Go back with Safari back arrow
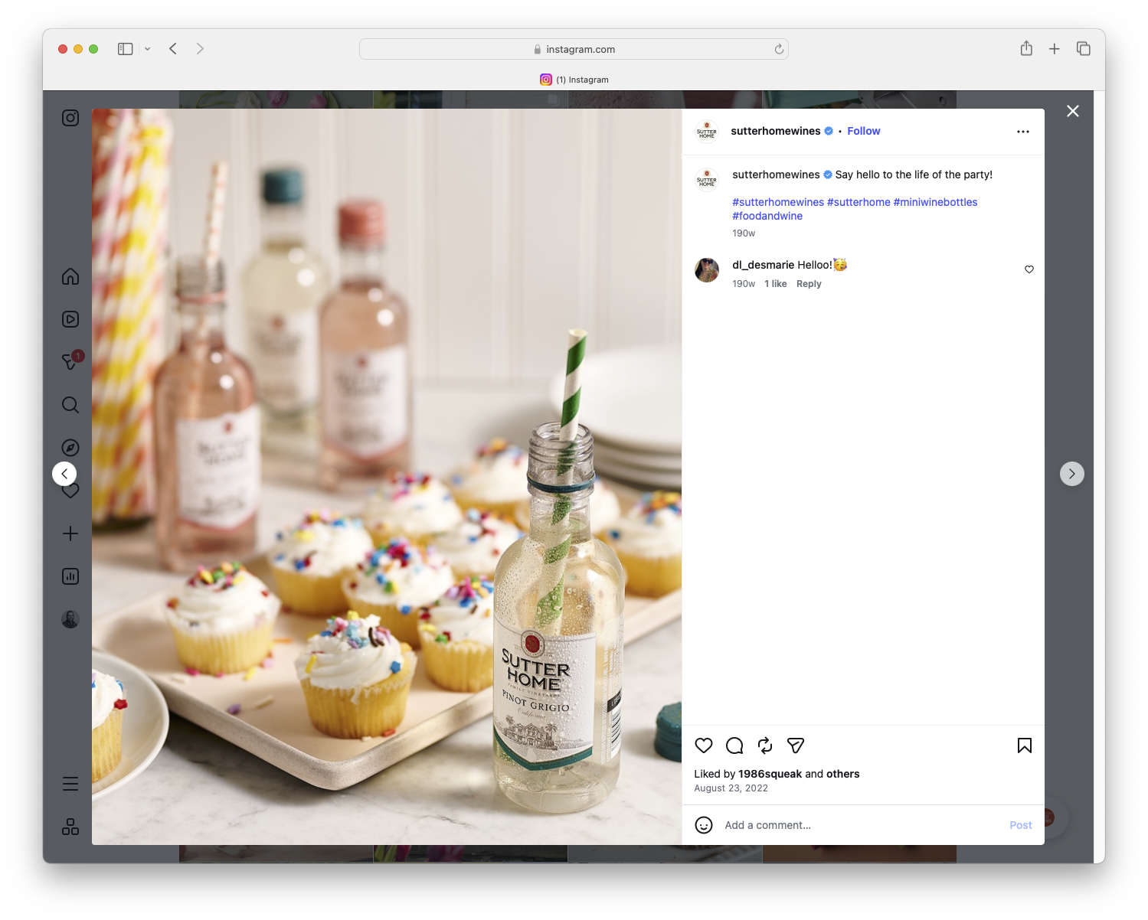 click(x=173, y=49)
